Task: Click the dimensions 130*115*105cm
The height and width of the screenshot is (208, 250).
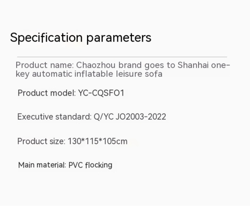Action: tap(98, 141)
